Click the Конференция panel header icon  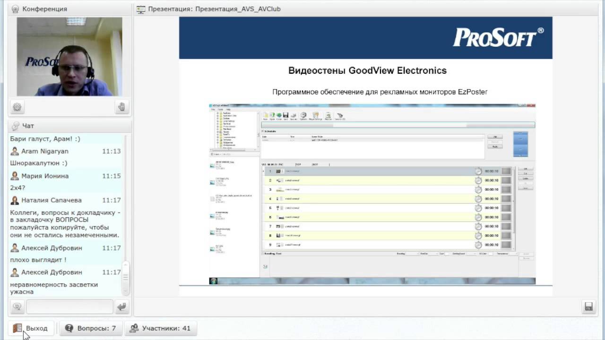coord(16,9)
